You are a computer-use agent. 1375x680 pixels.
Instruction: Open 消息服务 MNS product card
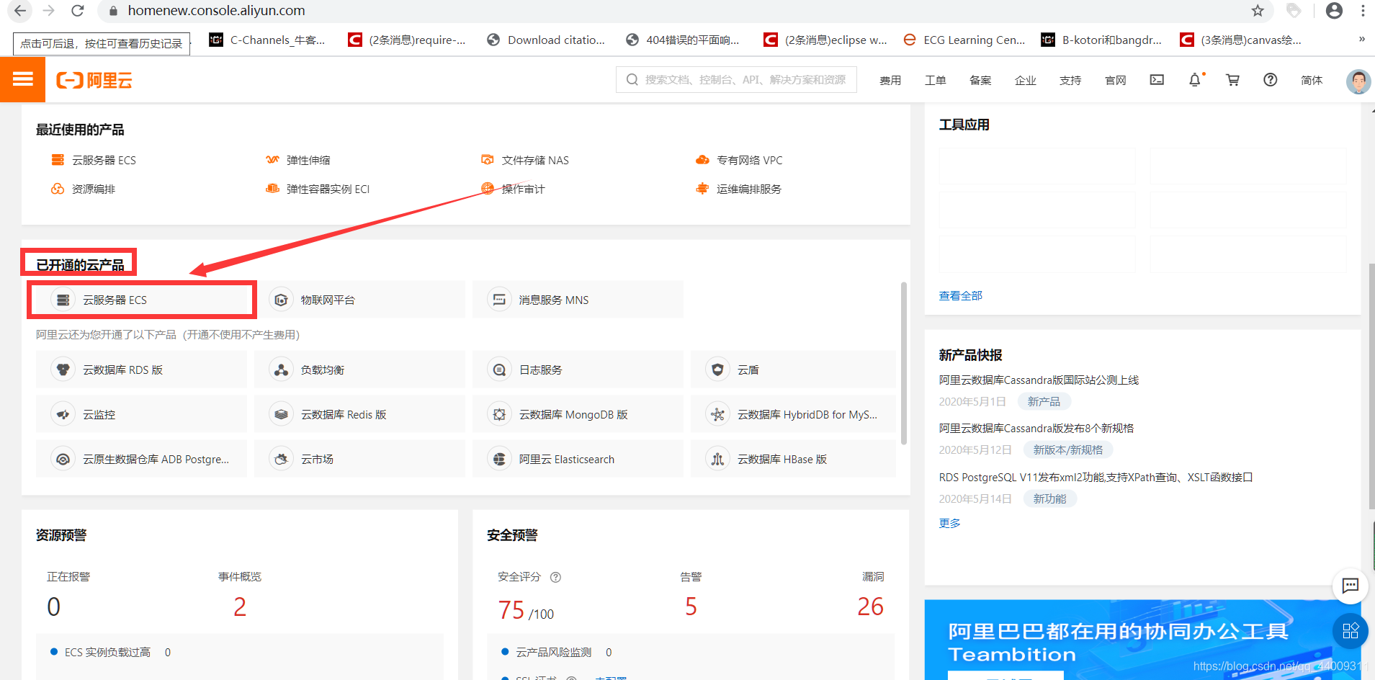[578, 300]
